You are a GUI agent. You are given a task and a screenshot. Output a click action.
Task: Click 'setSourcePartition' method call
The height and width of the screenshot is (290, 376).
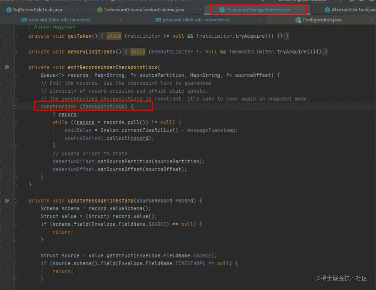click(x=124, y=162)
